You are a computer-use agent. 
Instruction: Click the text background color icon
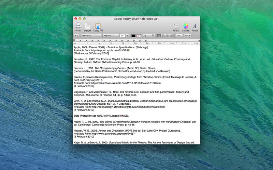pyautogui.click(x=139, y=35)
